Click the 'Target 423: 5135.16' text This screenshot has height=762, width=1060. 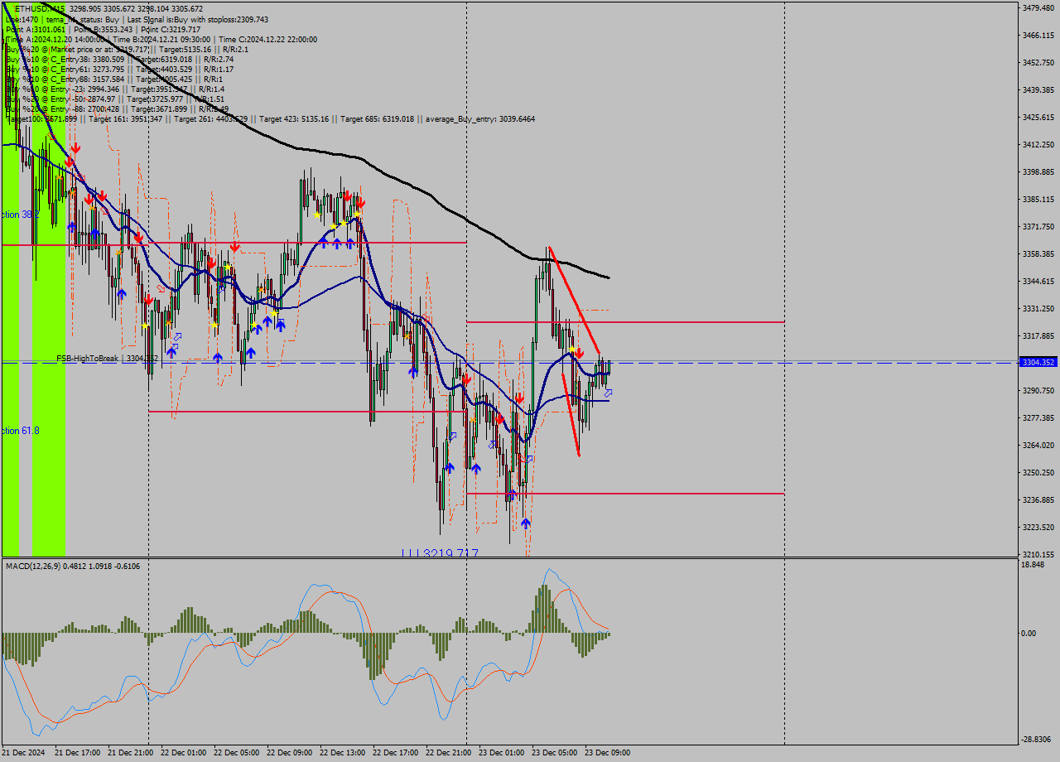(294, 118)
